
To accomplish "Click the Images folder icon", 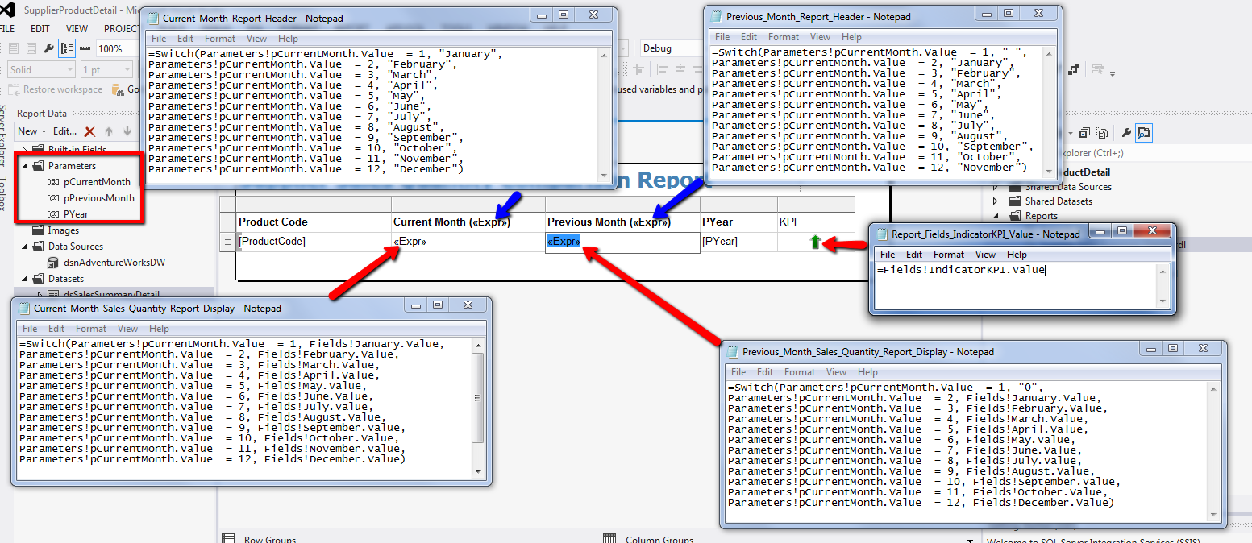I will point(38,230).
